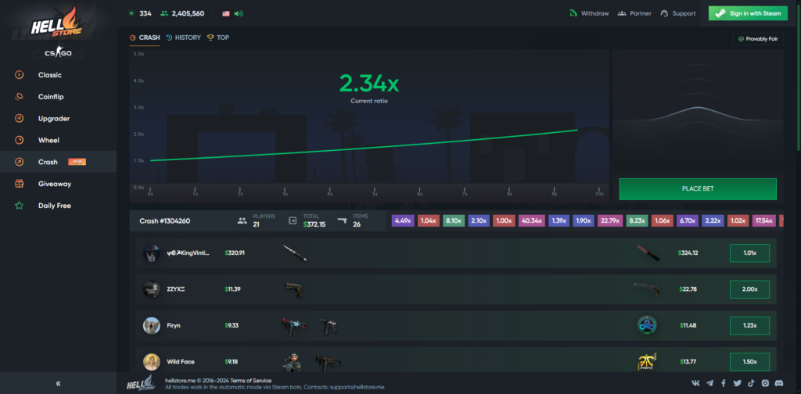Image resolution: width=801 pixels, height=394 pixels.
Task: Open Provably Fair info
Action: 757,39
